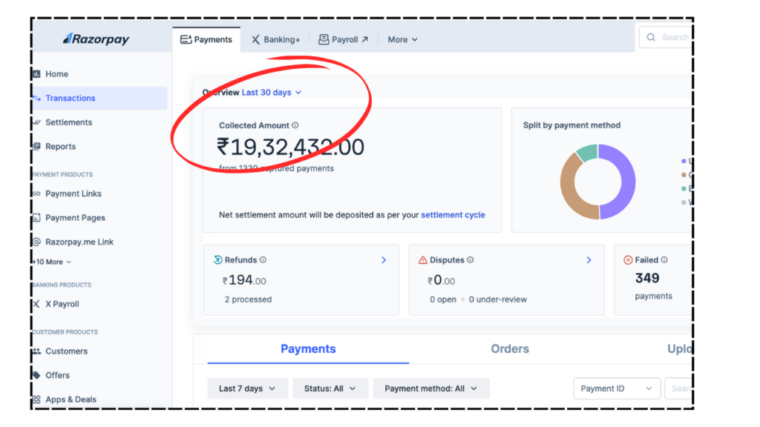Open the More menu in top bar
760x427 pixels.
(x=402, y=40)
